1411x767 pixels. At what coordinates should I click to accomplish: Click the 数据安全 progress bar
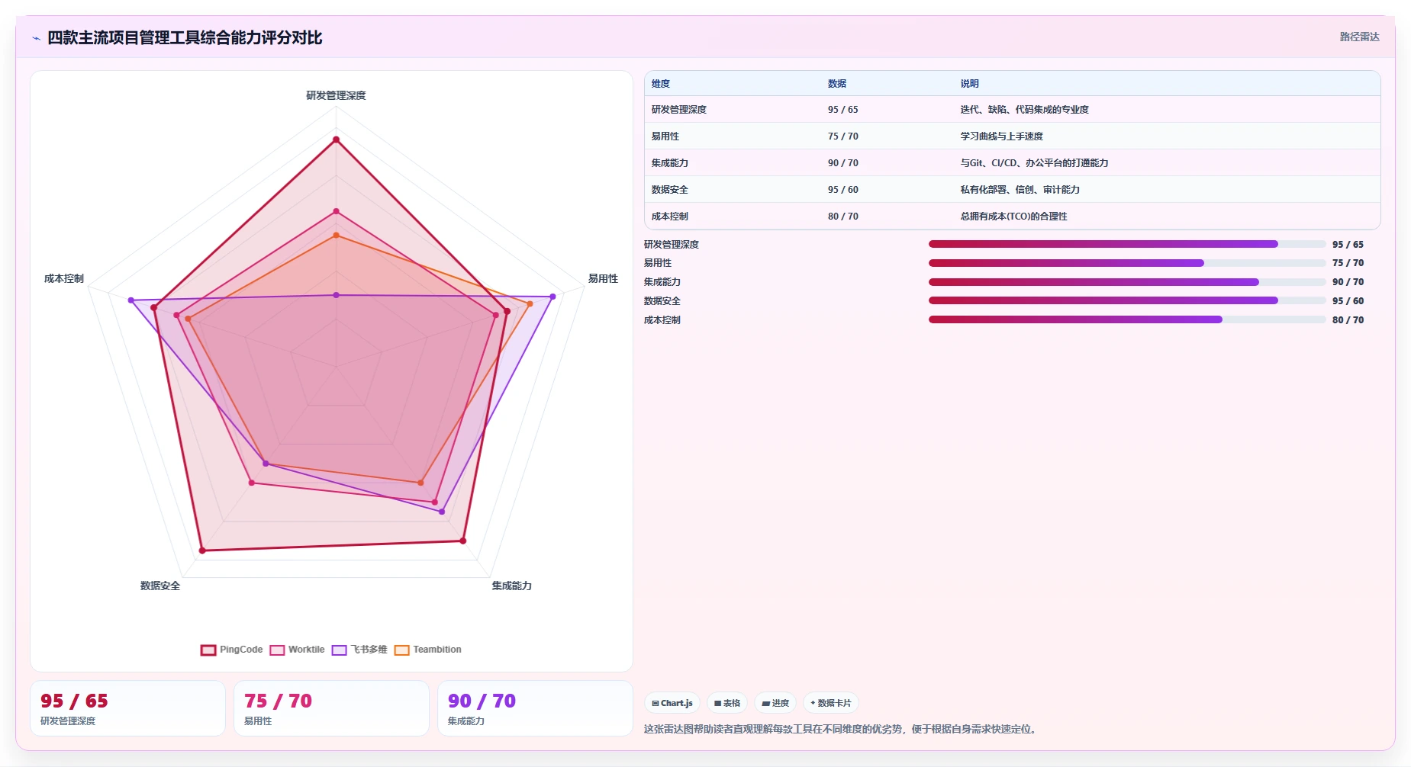pos(1127,300)
